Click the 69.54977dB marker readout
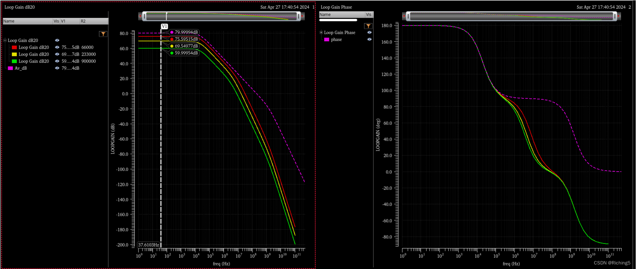This screenshot has width=636, height=269. pos(184,46)
